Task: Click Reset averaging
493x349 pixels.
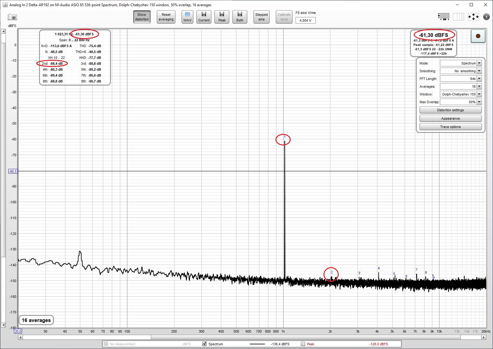Action: [166, 17]
